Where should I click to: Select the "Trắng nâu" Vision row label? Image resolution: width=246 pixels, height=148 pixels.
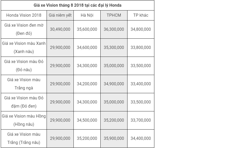click(24, 138)
